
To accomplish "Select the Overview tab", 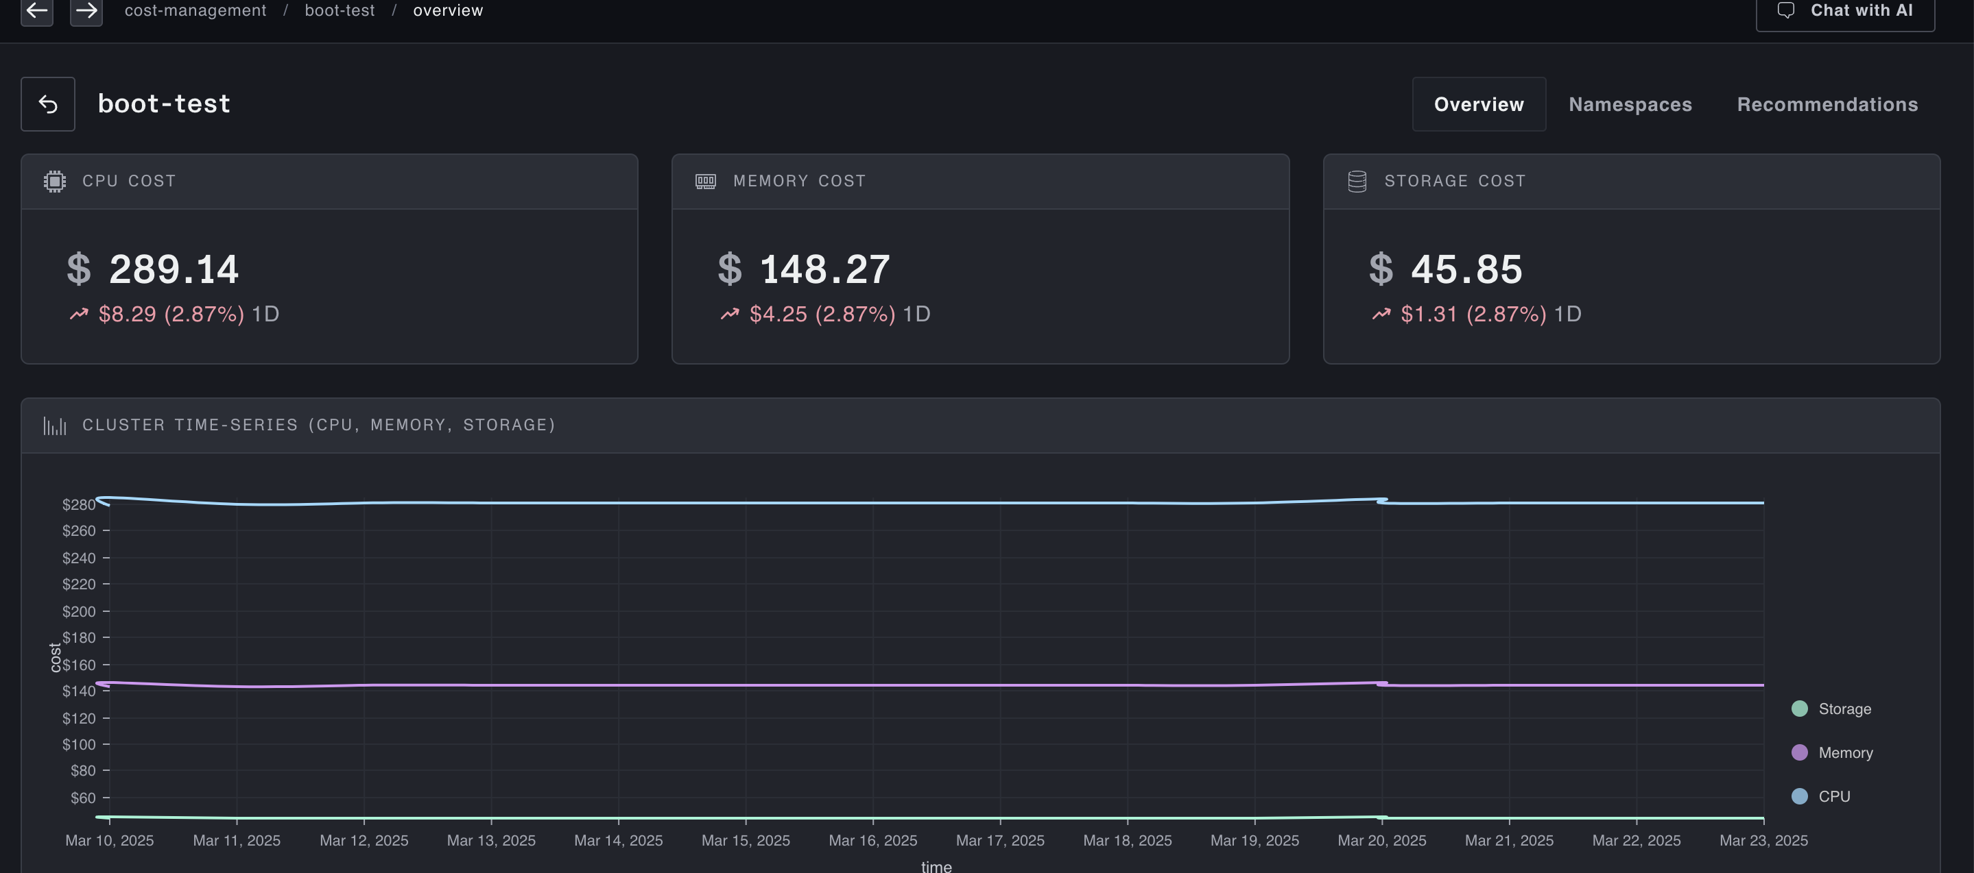I will (x=1478, y=105).
